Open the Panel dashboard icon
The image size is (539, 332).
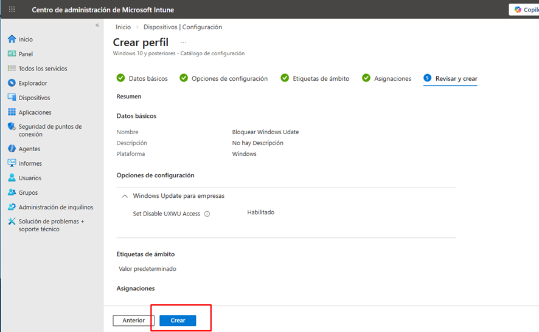tap(12, 54)
